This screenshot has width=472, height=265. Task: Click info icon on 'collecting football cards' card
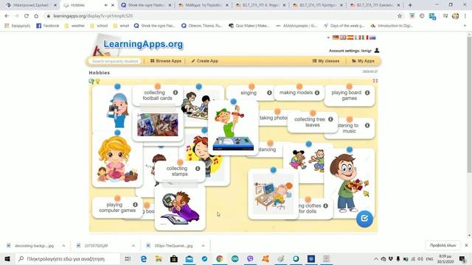(x=176, y=93)
